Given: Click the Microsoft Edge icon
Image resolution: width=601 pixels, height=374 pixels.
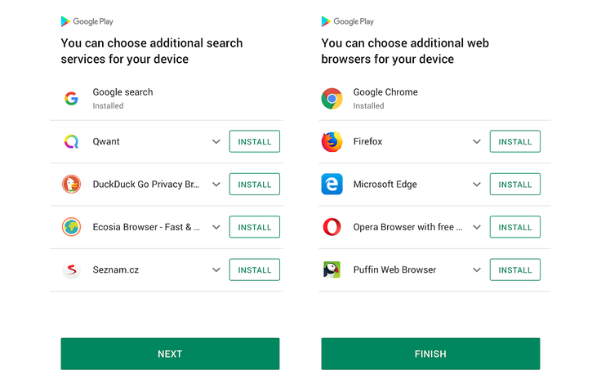Looking at the screenshot, I should [x=332, y=185].
